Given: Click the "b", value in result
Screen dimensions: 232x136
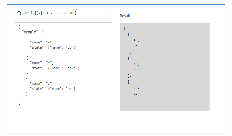Looking at the screenshot, I should pyautogui.click(x=135, y=64).
